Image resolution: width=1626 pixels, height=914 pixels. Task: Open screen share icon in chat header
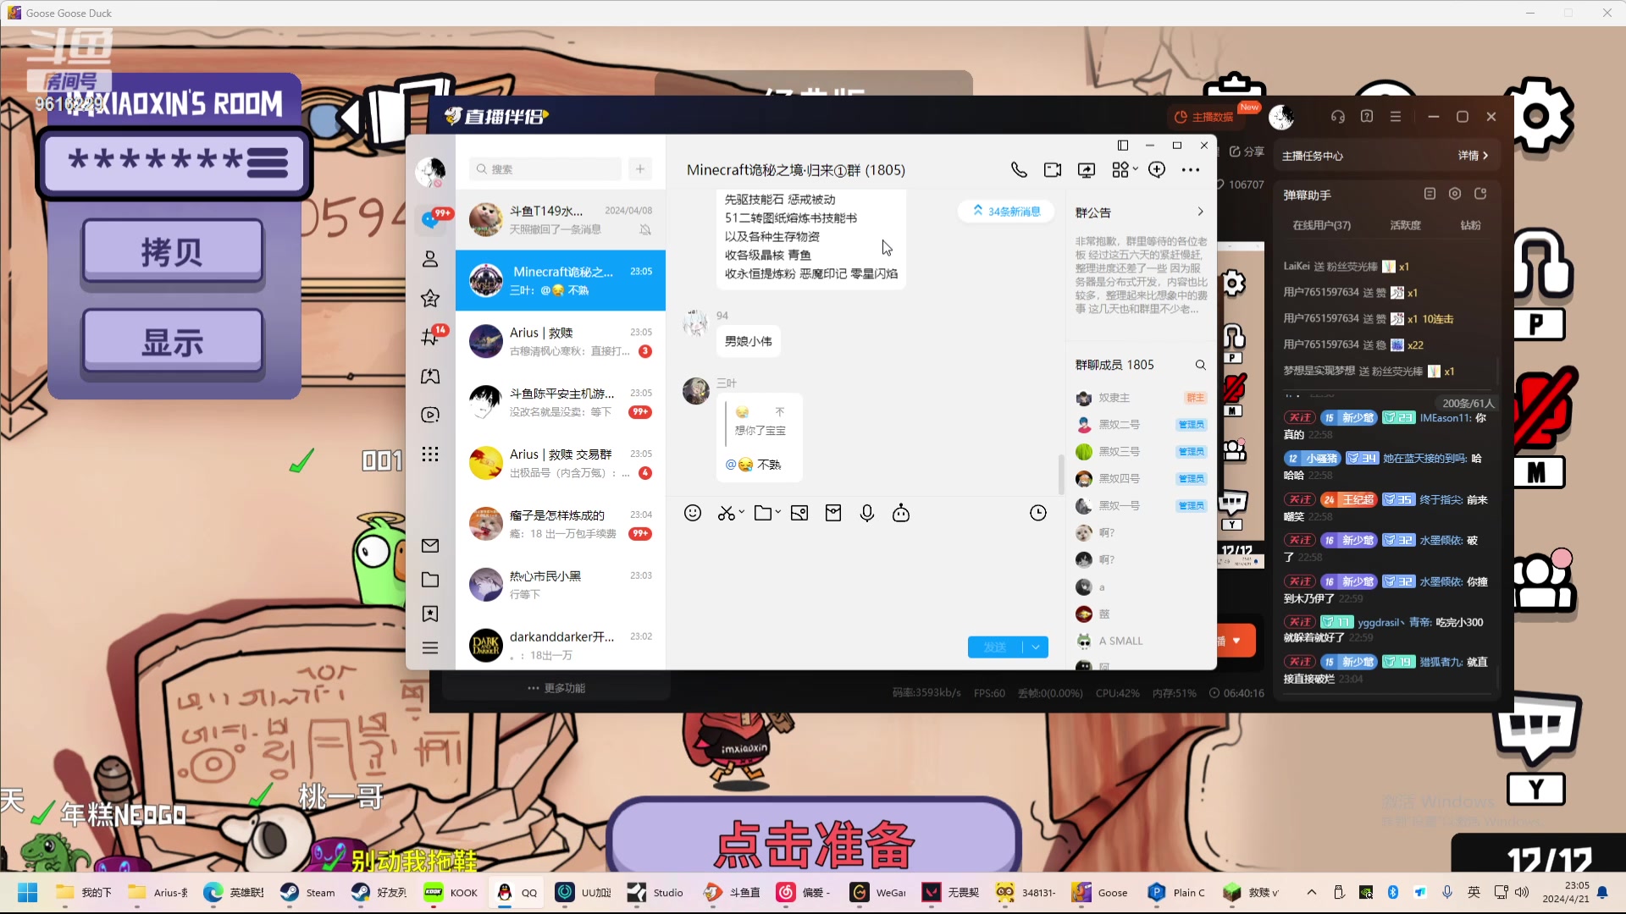(1087, 170)
